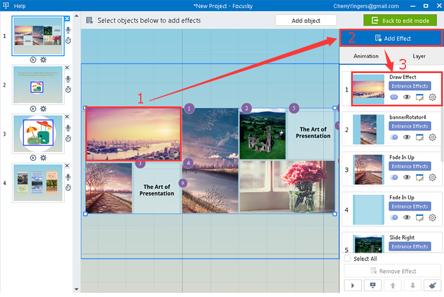444x297 pixels.
Task: Open effect settings gear for Draw Effect
Action: (432, 97)
